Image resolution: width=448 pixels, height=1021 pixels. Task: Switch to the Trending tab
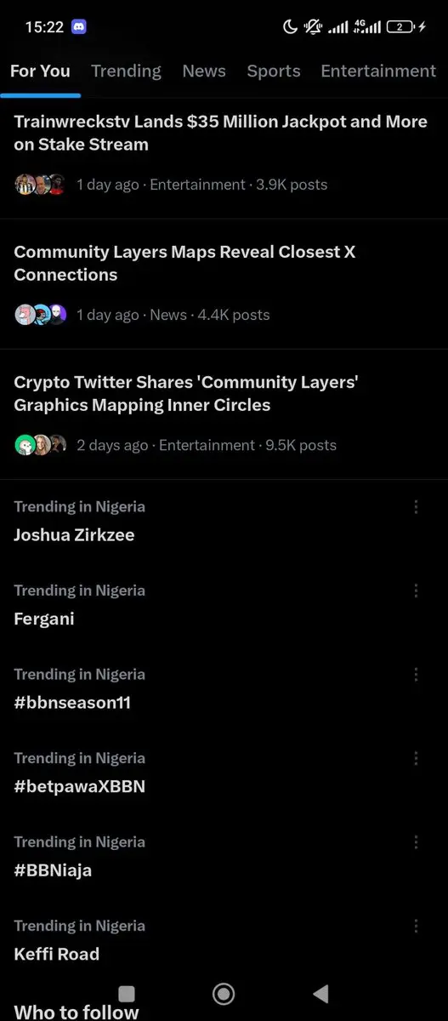coord(126,71)
